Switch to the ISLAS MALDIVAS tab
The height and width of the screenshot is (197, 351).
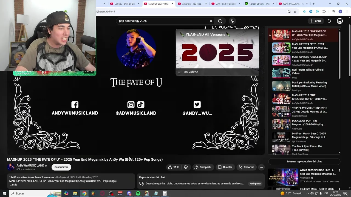click(293, 4)
